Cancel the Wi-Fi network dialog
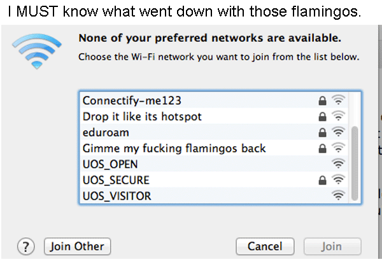This screenshot has height=262, width=382. pos(265,246)
